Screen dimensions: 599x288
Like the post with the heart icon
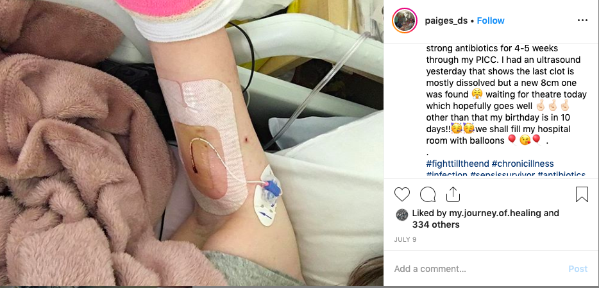click(402, 194)
